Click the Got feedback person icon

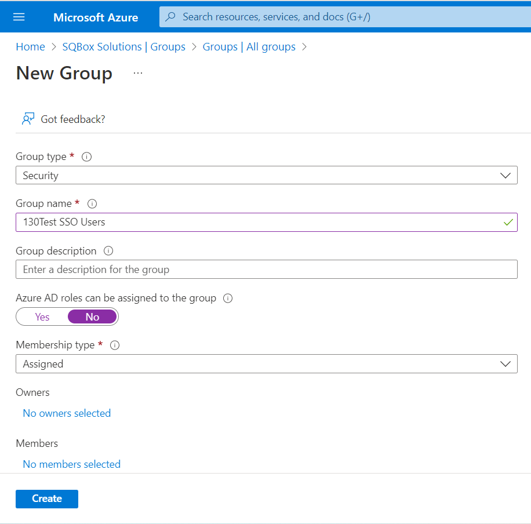point(28,119)
